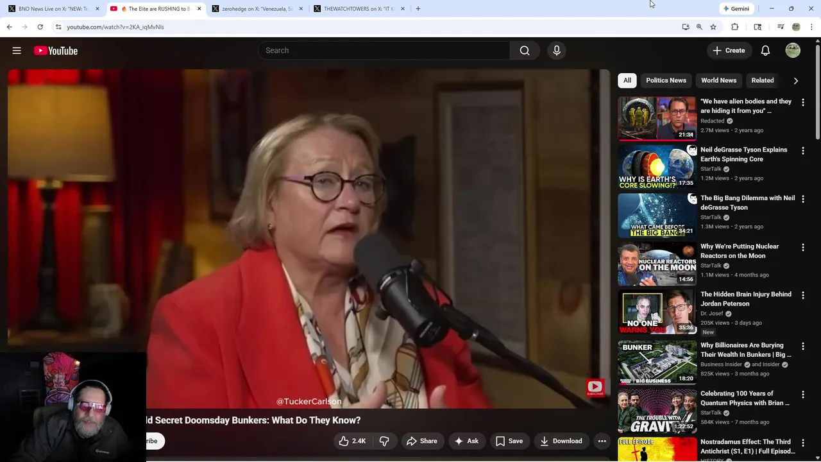The height and width of the screenshot is (462, 821).
Task: Open the Jordan Peterson brain injury thumbnail
Action: click(657, 312)
